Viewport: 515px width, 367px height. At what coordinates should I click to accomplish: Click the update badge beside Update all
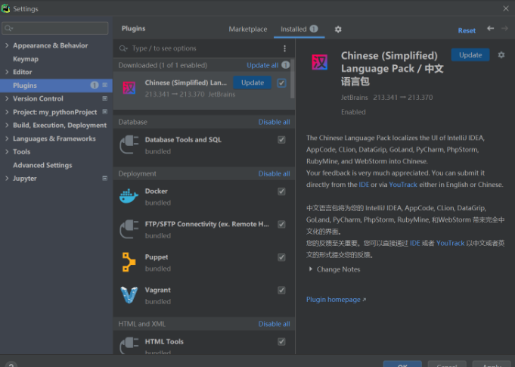285,65
